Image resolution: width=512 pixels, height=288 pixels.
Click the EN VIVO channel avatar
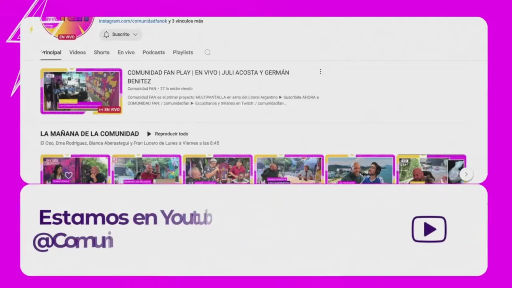click(67, 28)
